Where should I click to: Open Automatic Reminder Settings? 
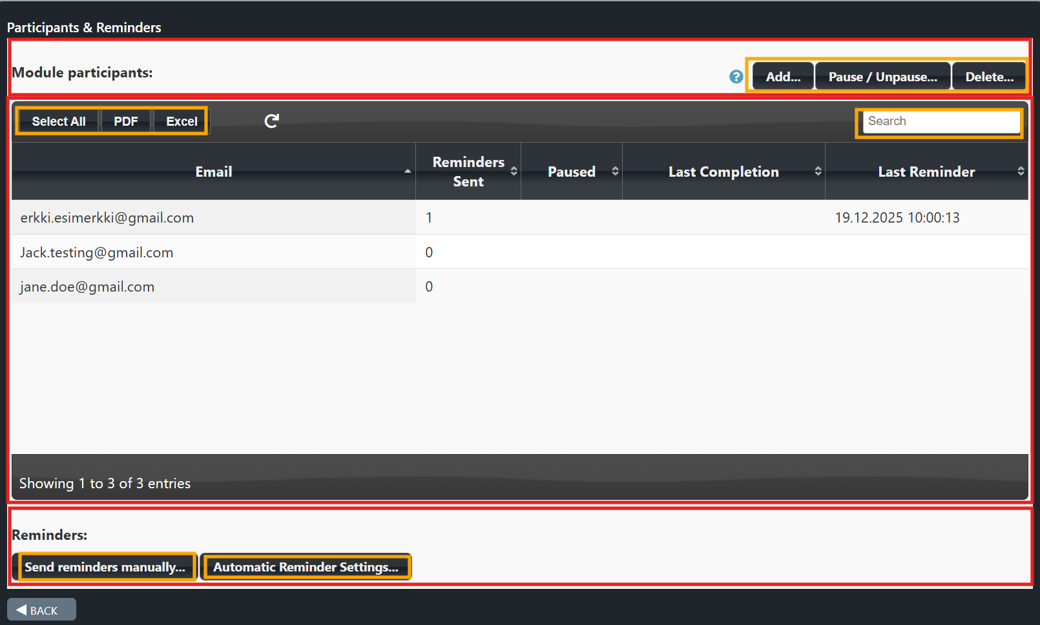306,567
